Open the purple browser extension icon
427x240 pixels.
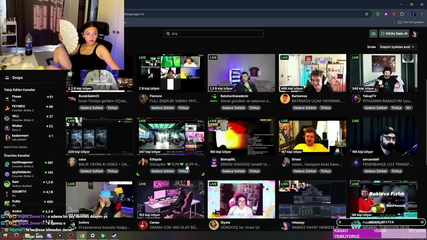[x=386, y=14]
